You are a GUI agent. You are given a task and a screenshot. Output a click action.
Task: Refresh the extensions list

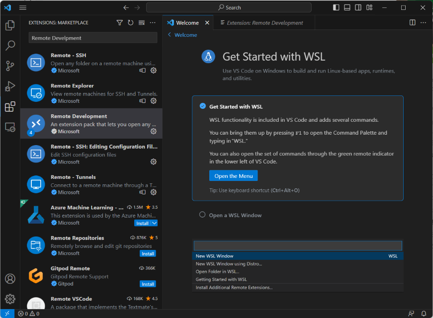[x=130, y=22]
